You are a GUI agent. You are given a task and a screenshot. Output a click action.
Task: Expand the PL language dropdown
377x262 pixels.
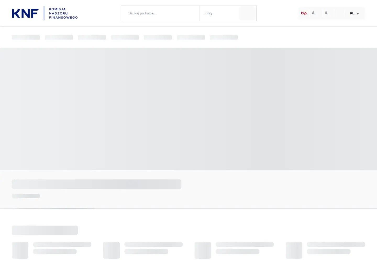pos(354,13)
